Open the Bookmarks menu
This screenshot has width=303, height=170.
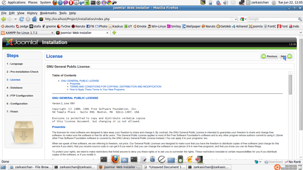(48, 13)
